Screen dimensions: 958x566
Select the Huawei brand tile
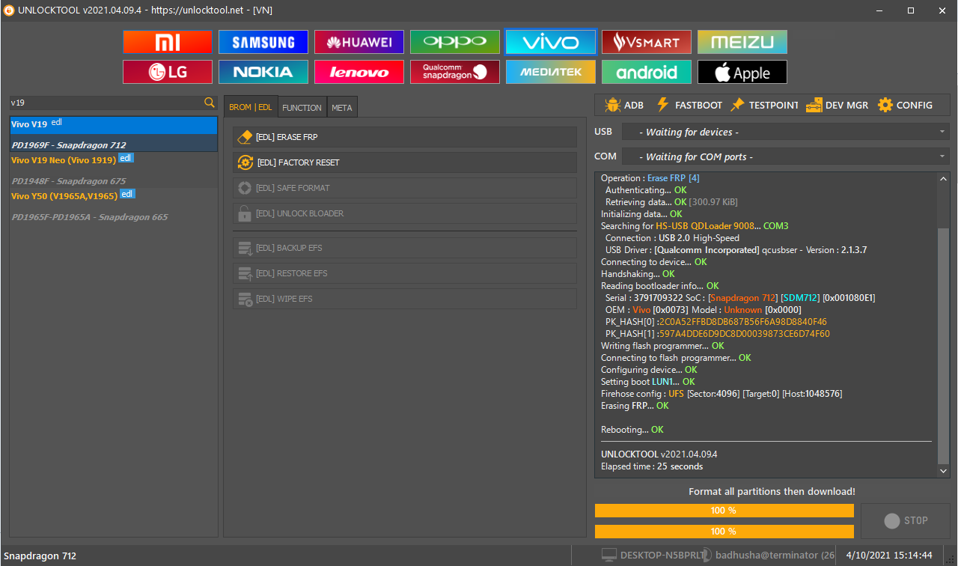click(359, 42)
